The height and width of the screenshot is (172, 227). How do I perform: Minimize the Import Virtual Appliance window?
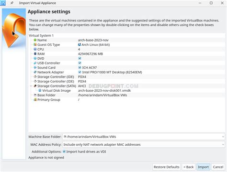[200, 3]
